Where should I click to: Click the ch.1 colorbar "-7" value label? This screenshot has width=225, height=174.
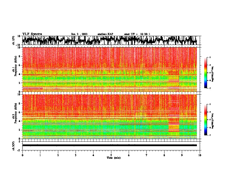210,88
